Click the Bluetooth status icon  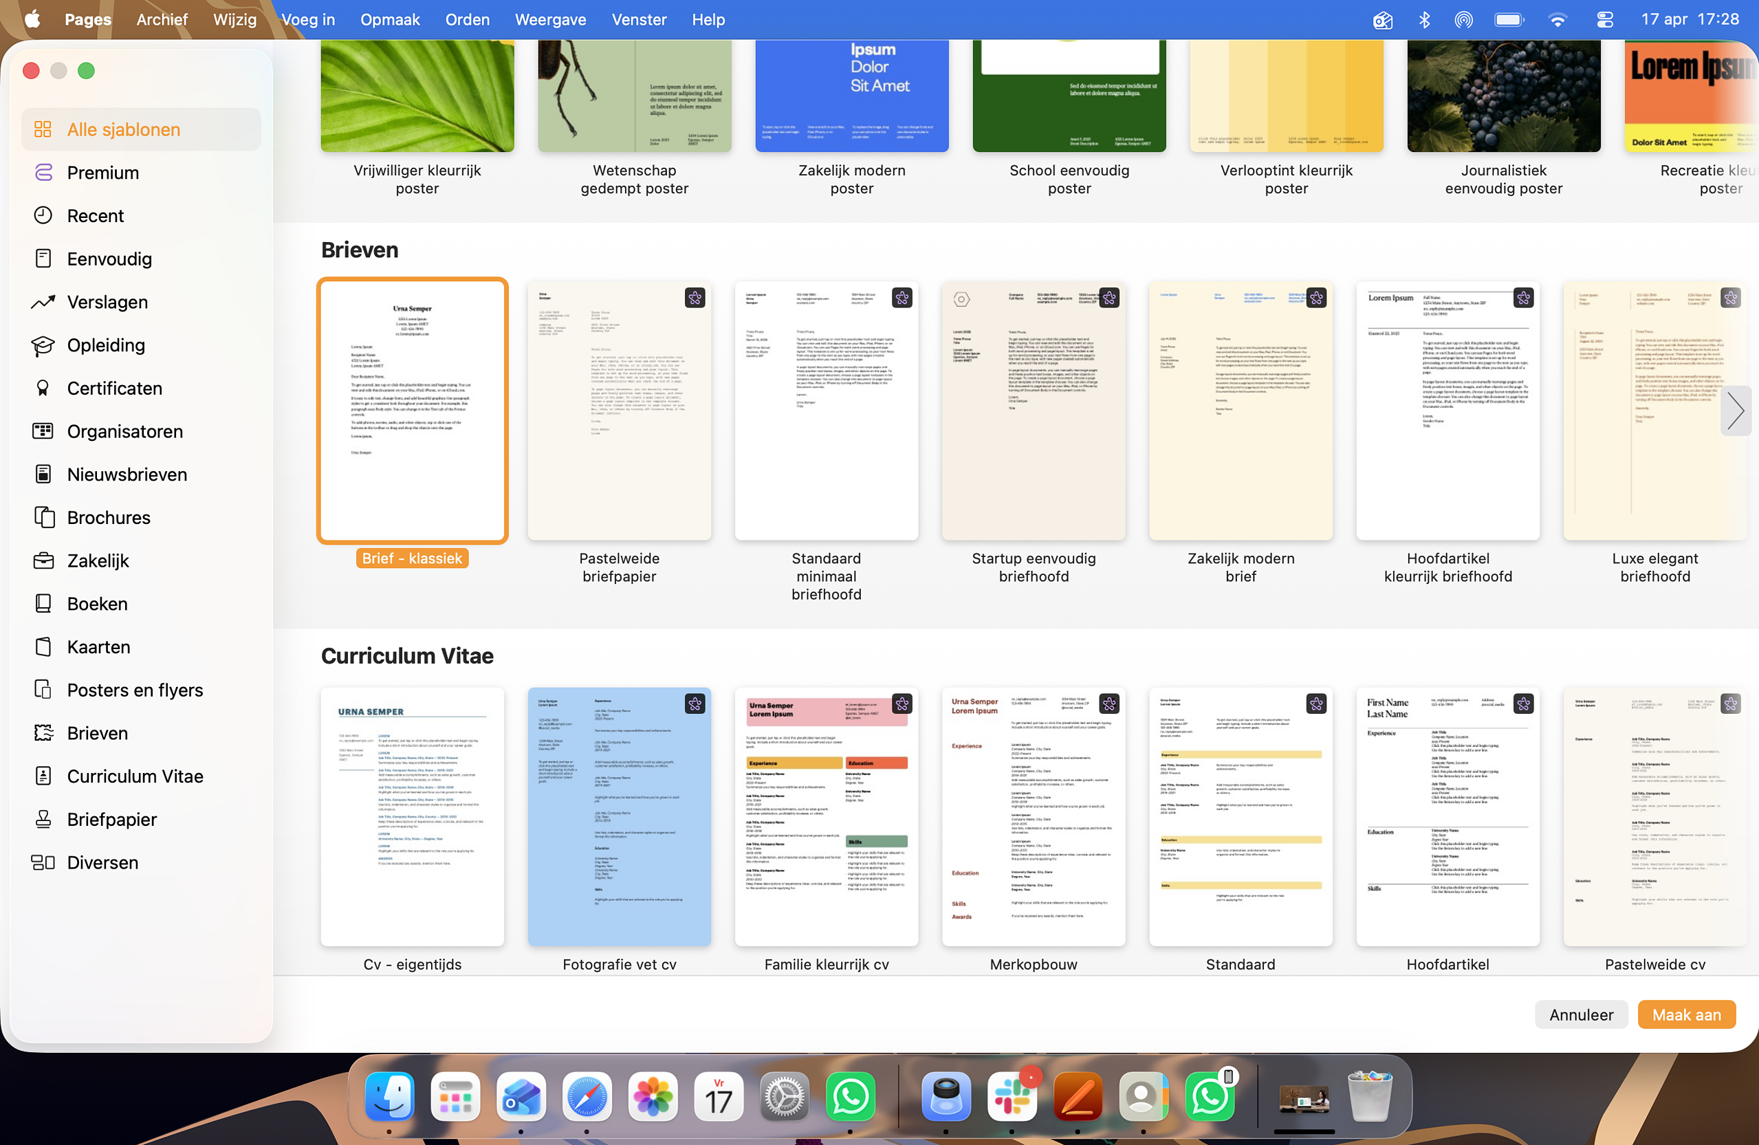coord(1424,20)
